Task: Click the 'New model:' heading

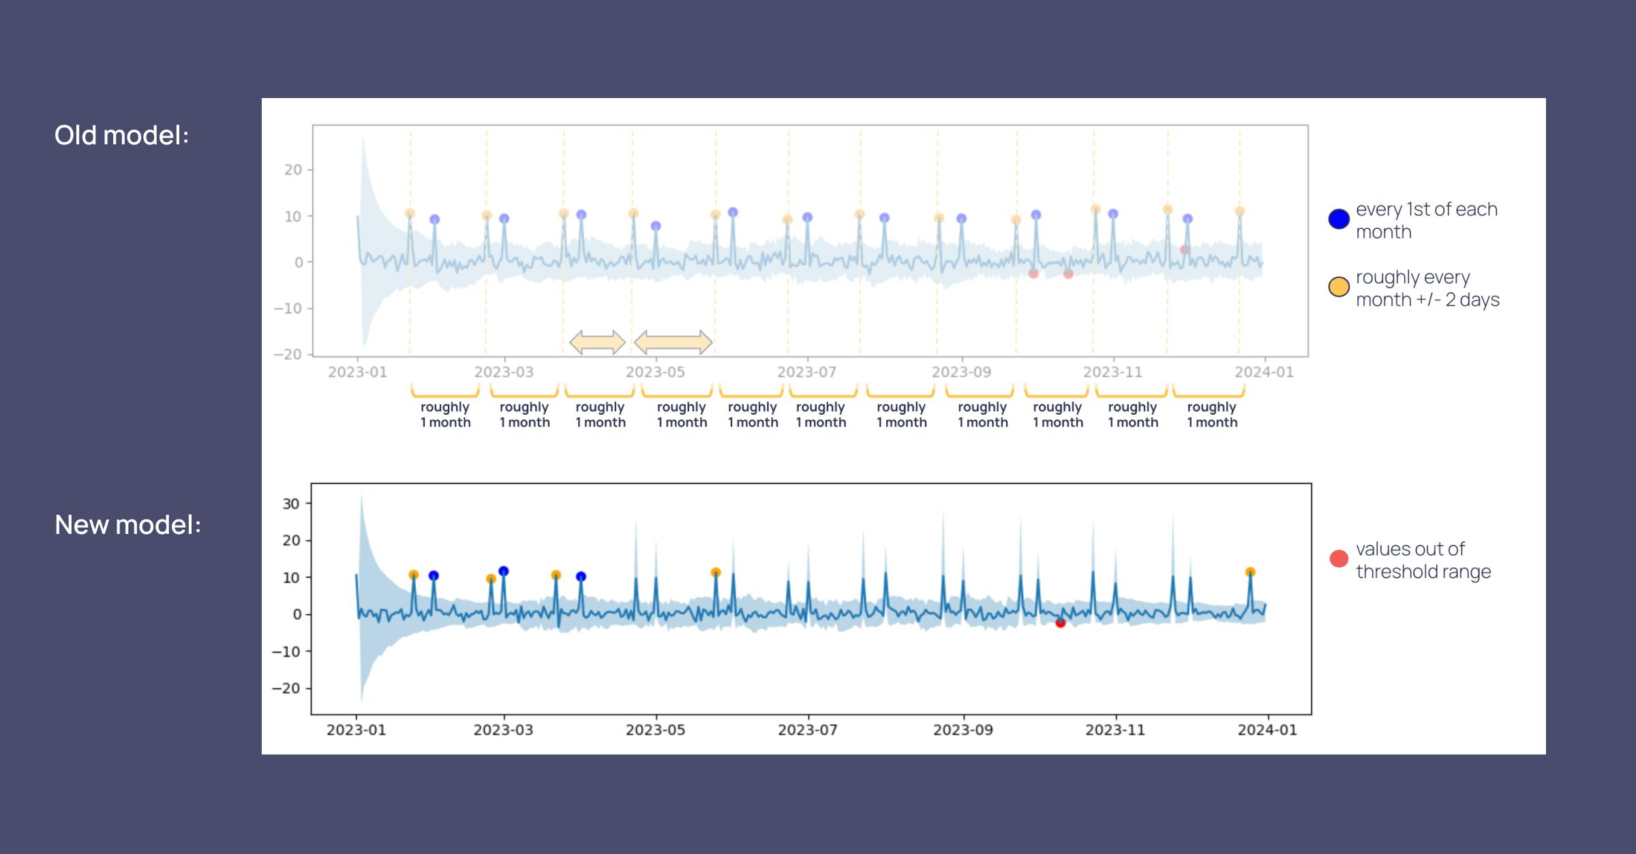Action: [127, 524]
